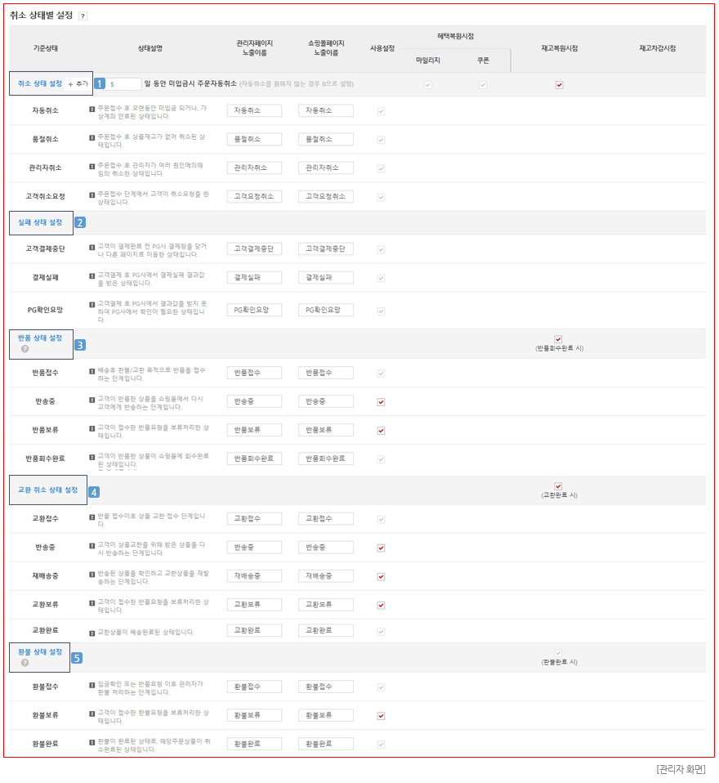
Task: Click the auto-cancel days input showing 5
Action: 123,84
